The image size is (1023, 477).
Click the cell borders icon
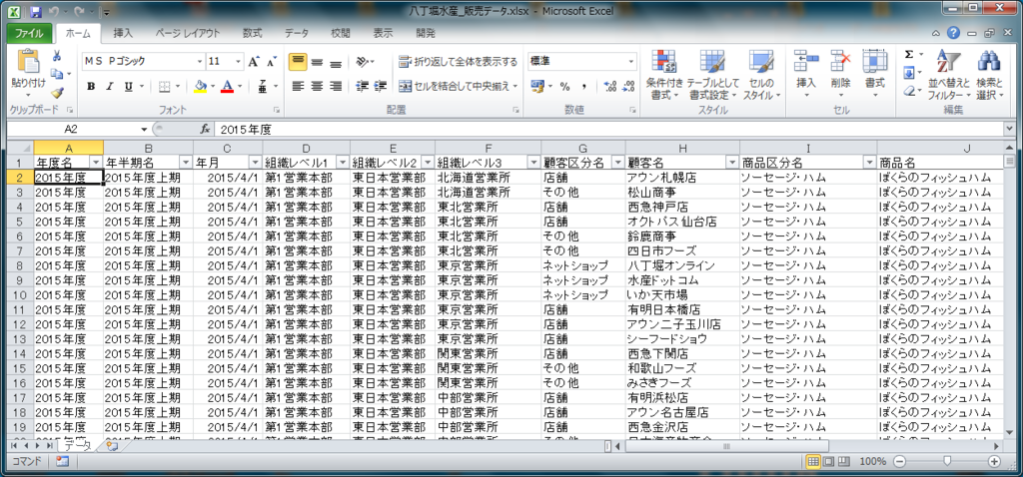164,86
